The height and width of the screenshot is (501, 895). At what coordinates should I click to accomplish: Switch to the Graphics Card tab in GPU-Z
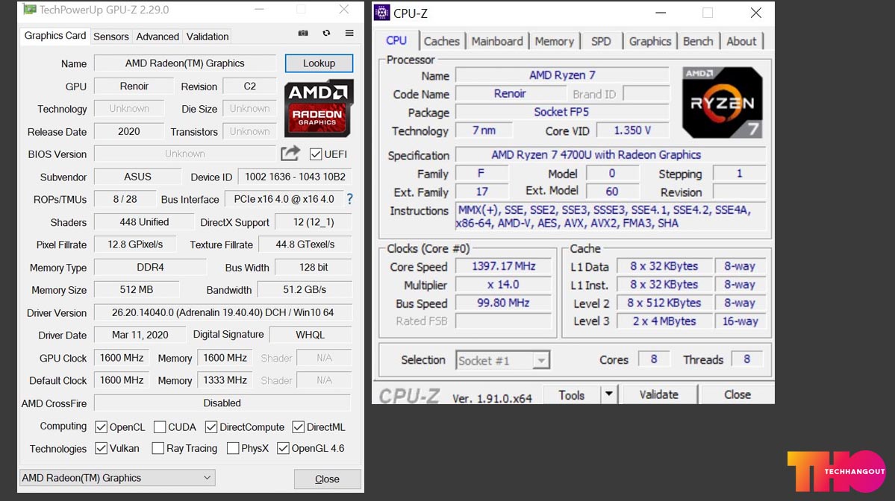[x=54, y=35]
